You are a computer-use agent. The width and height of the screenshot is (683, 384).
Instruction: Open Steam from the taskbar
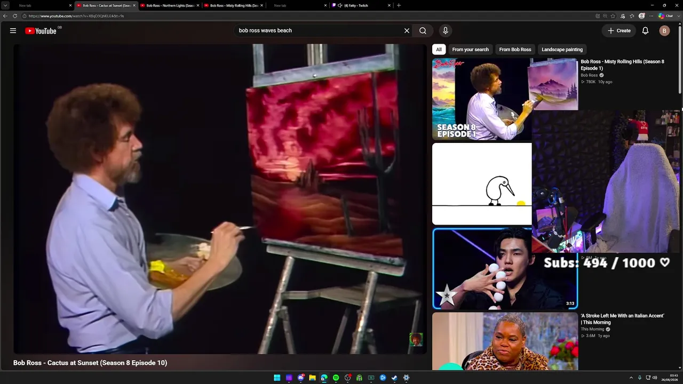394,378
